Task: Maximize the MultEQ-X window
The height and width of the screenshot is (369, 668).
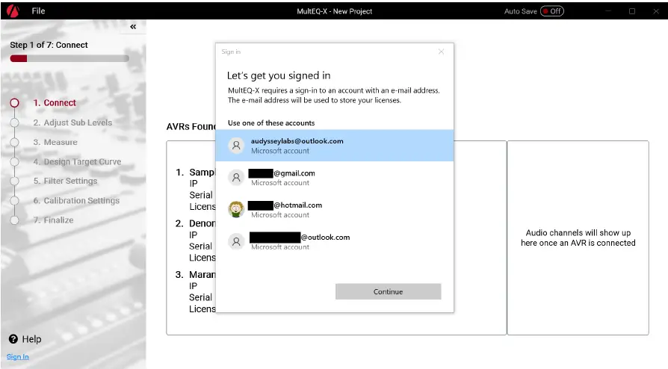Action: point(632,11)
